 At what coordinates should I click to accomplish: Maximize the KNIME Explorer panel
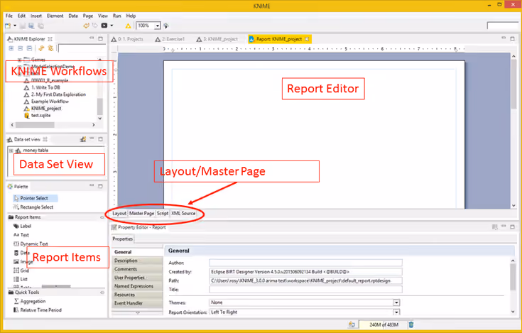point(100,38)
